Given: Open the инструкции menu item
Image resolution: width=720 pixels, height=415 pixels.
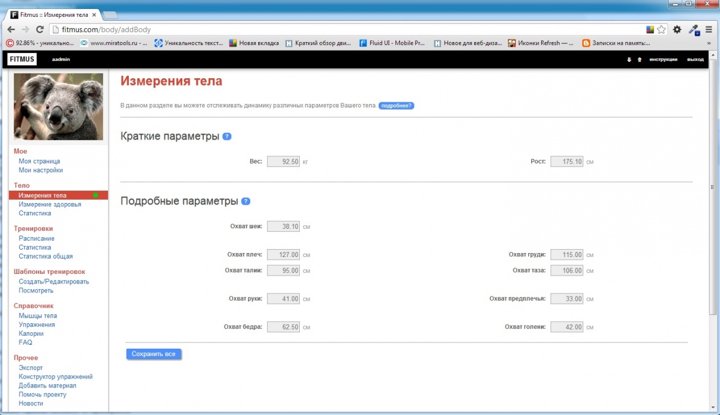Looking at the screenshot, I should [x=663, y=59].
